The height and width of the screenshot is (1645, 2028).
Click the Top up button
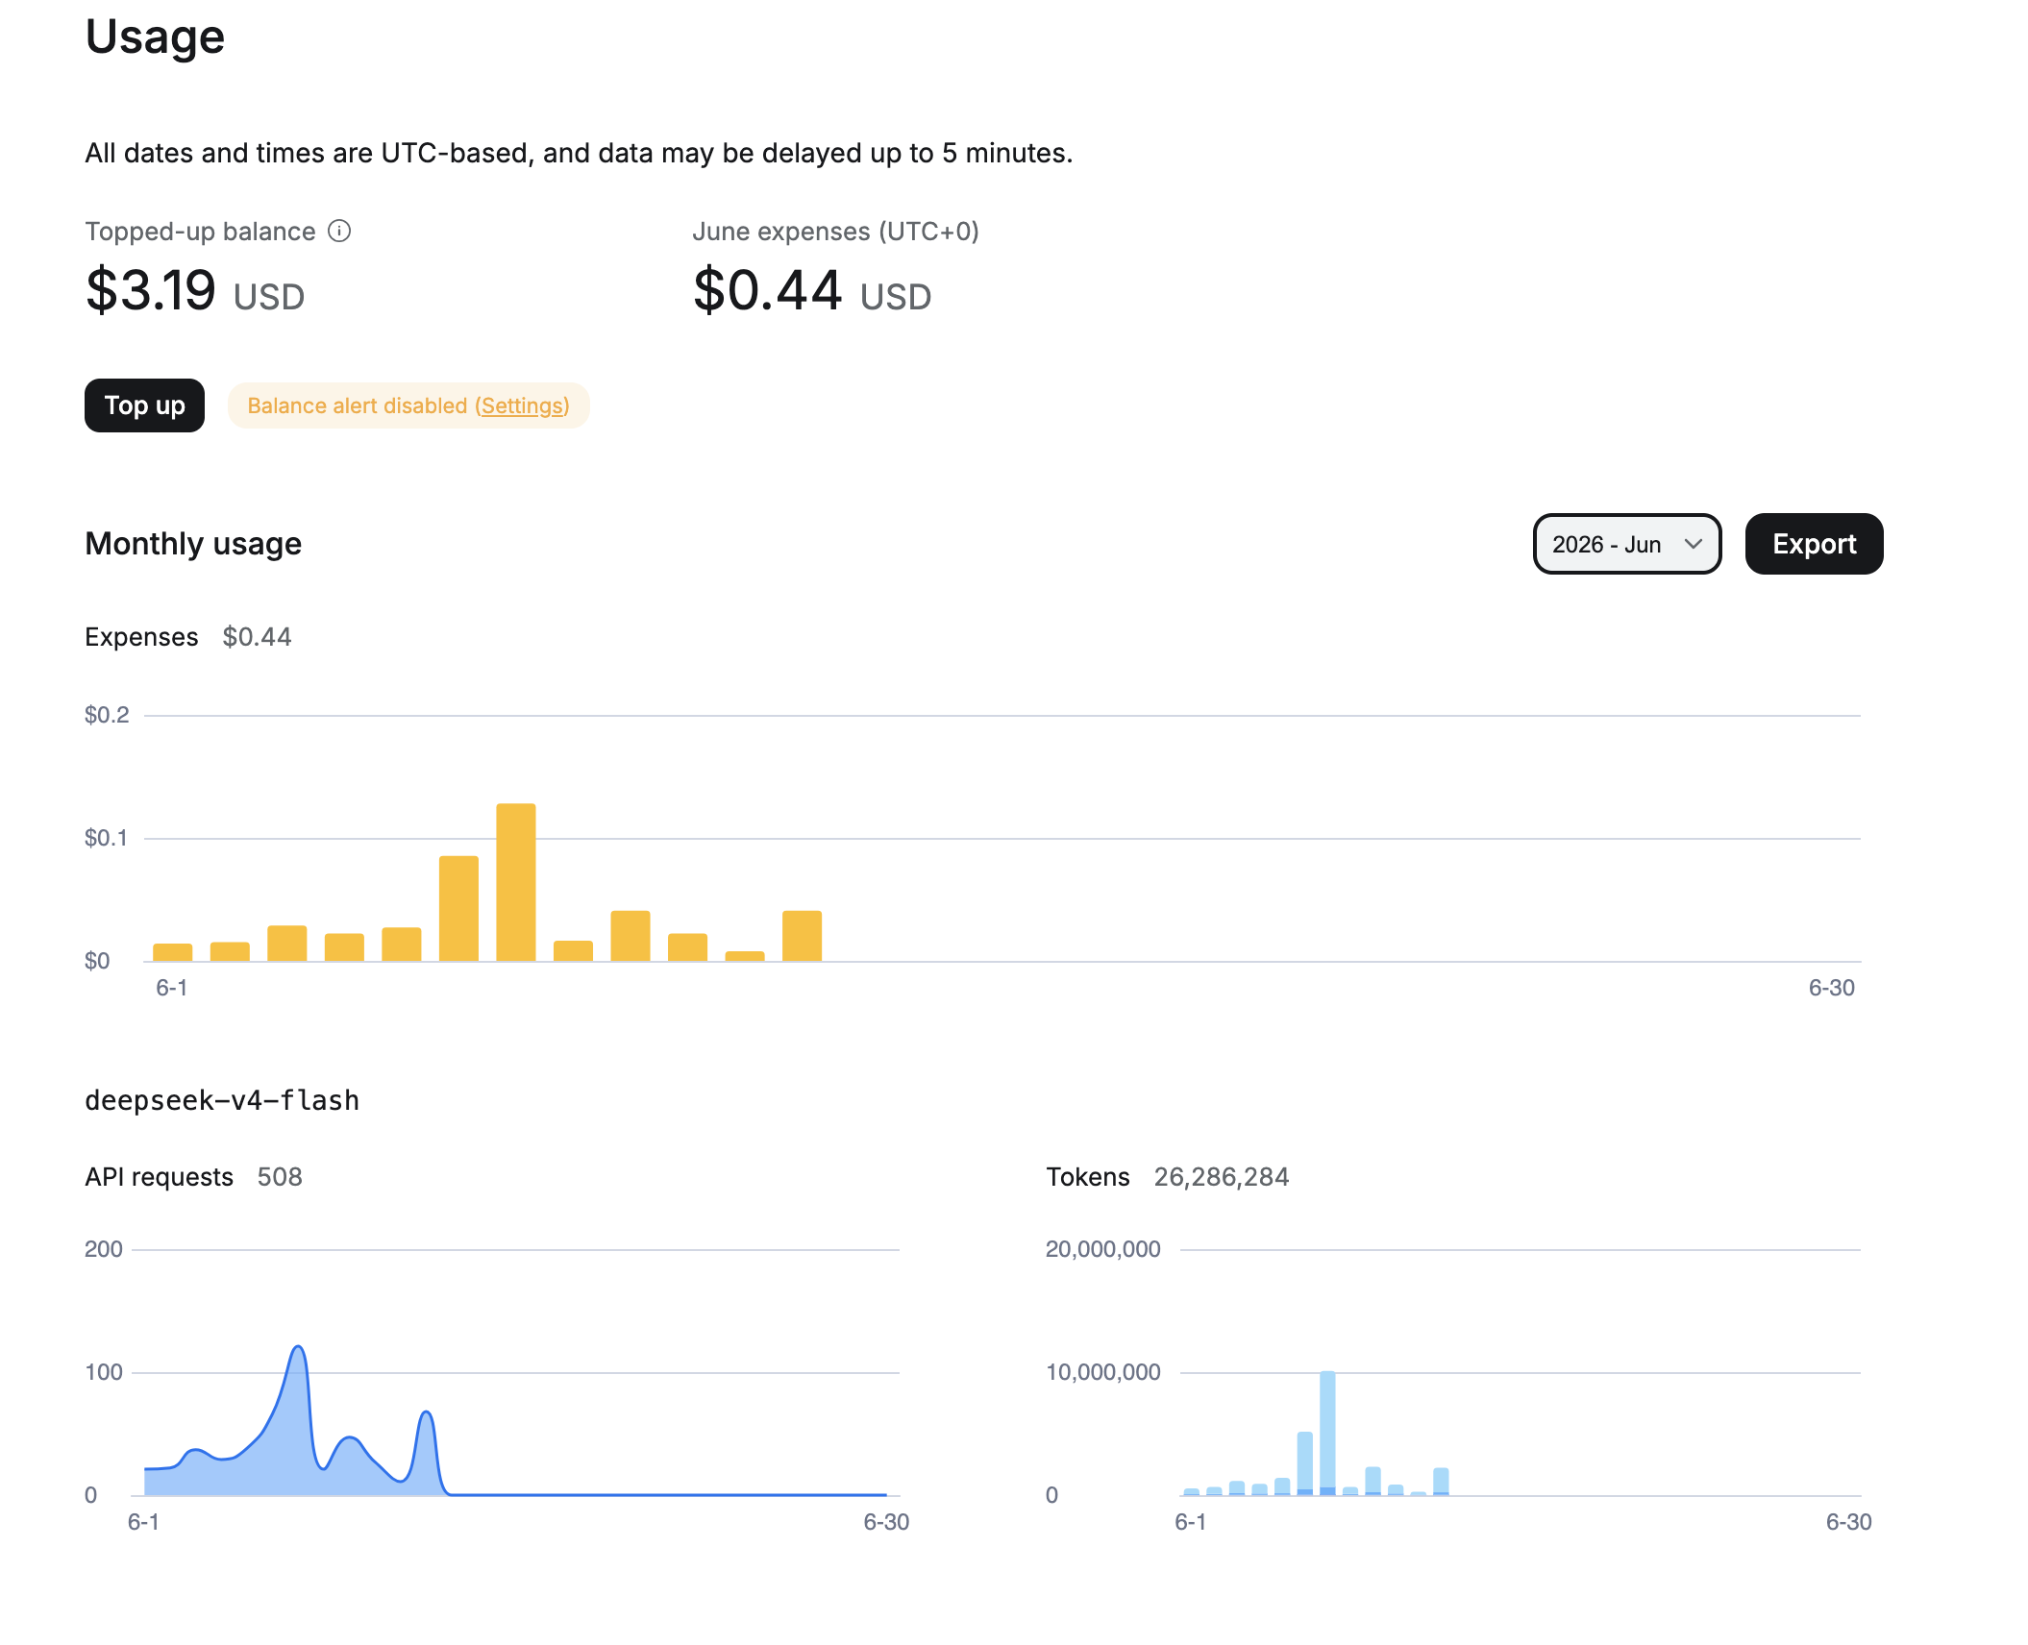click(144, 405)
